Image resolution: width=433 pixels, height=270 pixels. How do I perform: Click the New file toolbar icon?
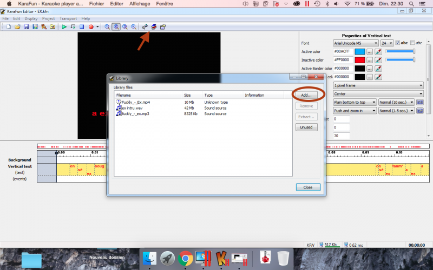[9, 26]
